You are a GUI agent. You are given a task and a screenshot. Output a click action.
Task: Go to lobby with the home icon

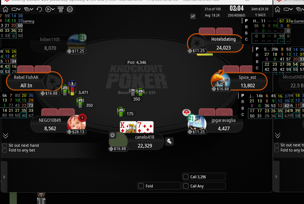pos(5,9)
